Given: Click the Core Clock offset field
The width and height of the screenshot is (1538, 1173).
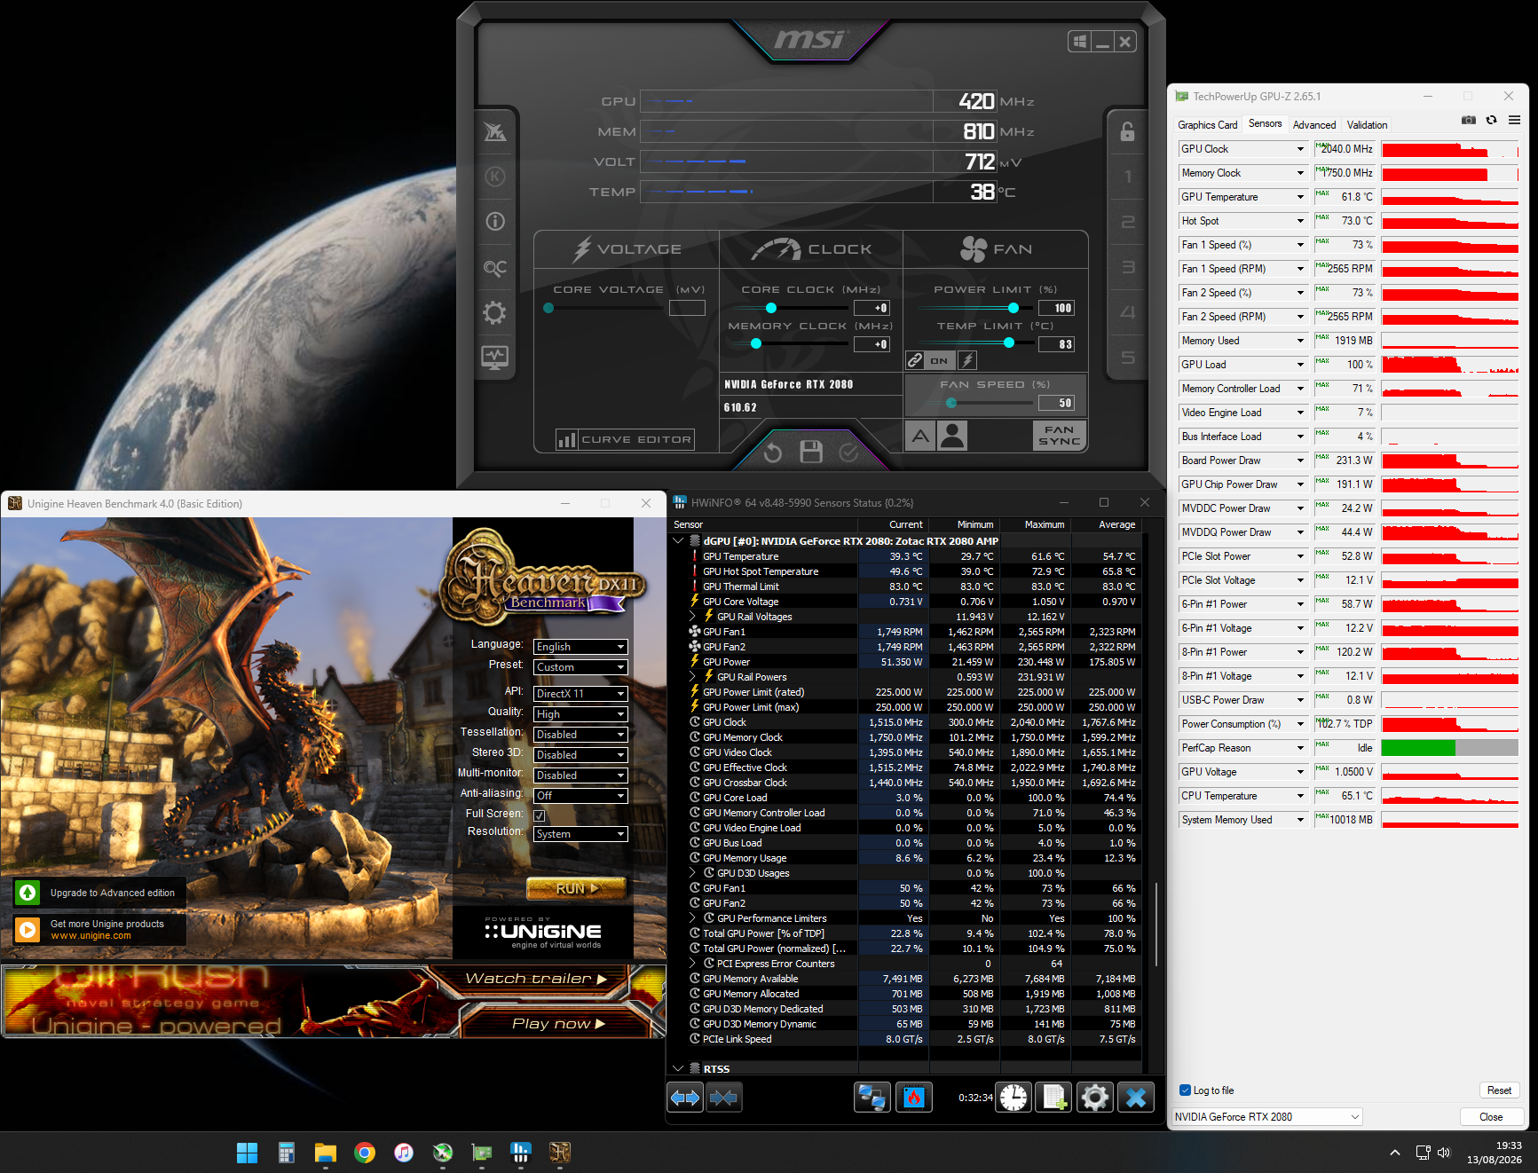Looking at the screenshot, I should click(x=872, y=308).
